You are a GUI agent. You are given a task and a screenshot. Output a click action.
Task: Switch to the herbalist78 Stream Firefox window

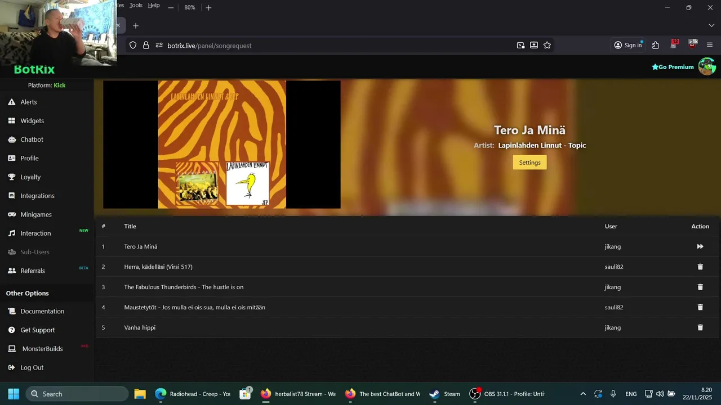point(299,394)
